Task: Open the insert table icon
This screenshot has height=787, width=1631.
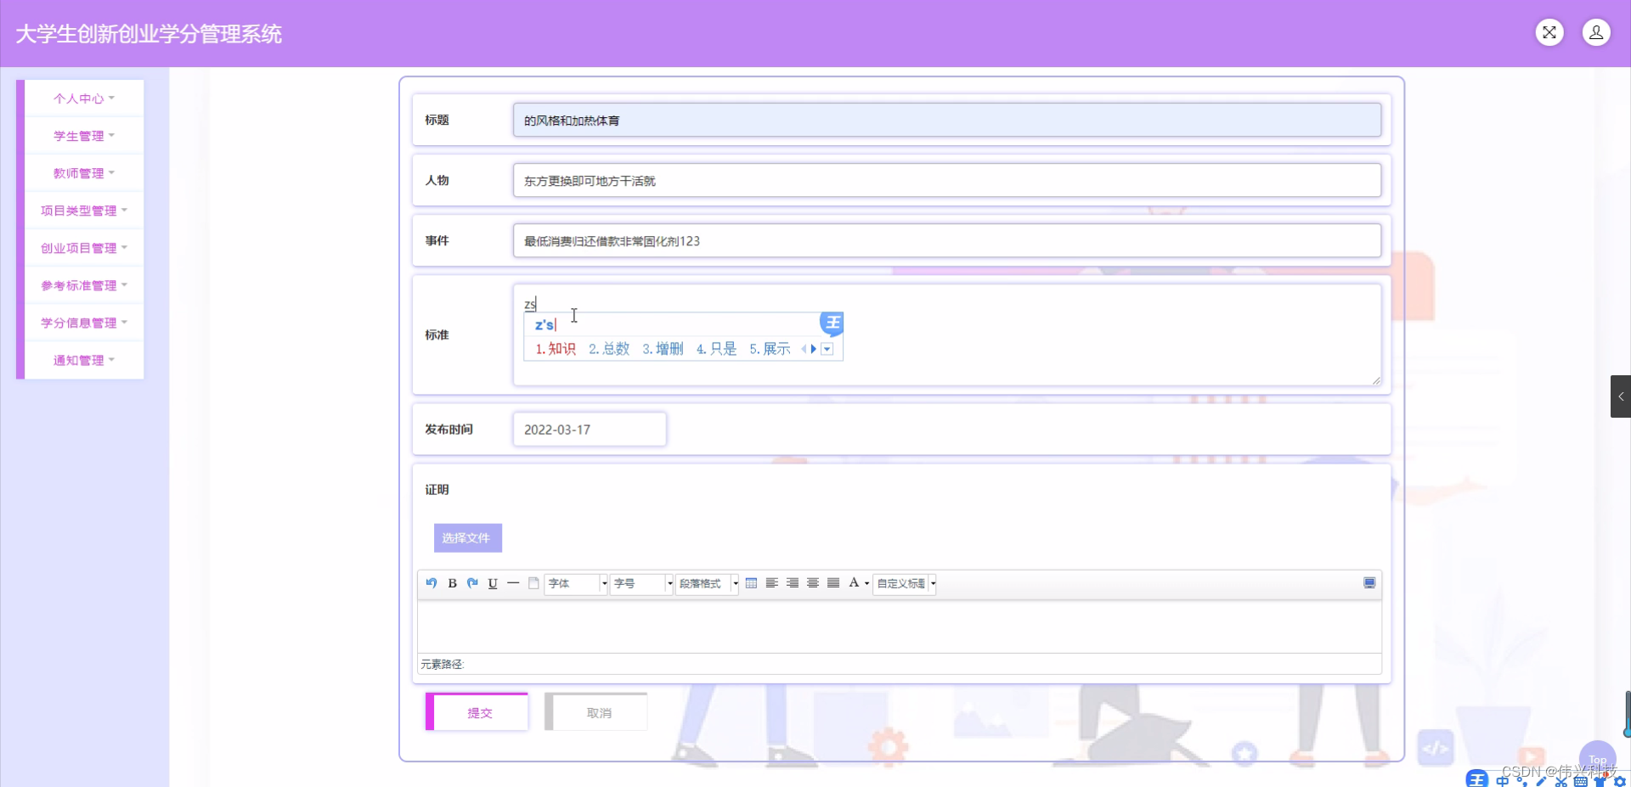Action: [752, 583]
